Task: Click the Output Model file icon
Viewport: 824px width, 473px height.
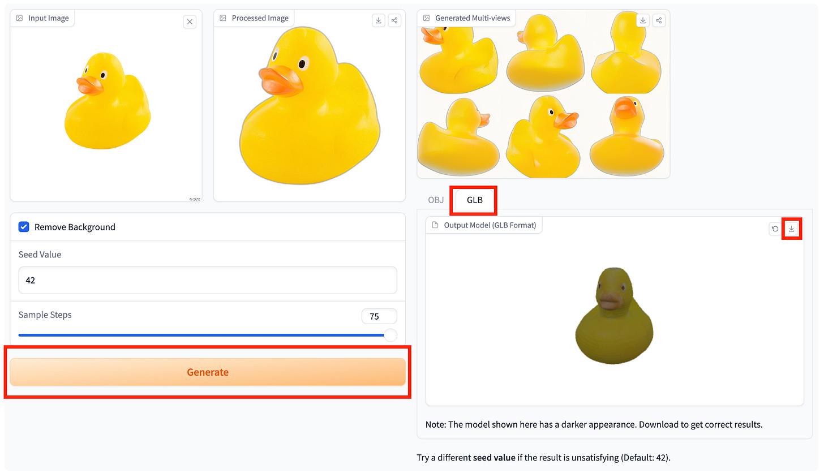Action: (435, 225)
